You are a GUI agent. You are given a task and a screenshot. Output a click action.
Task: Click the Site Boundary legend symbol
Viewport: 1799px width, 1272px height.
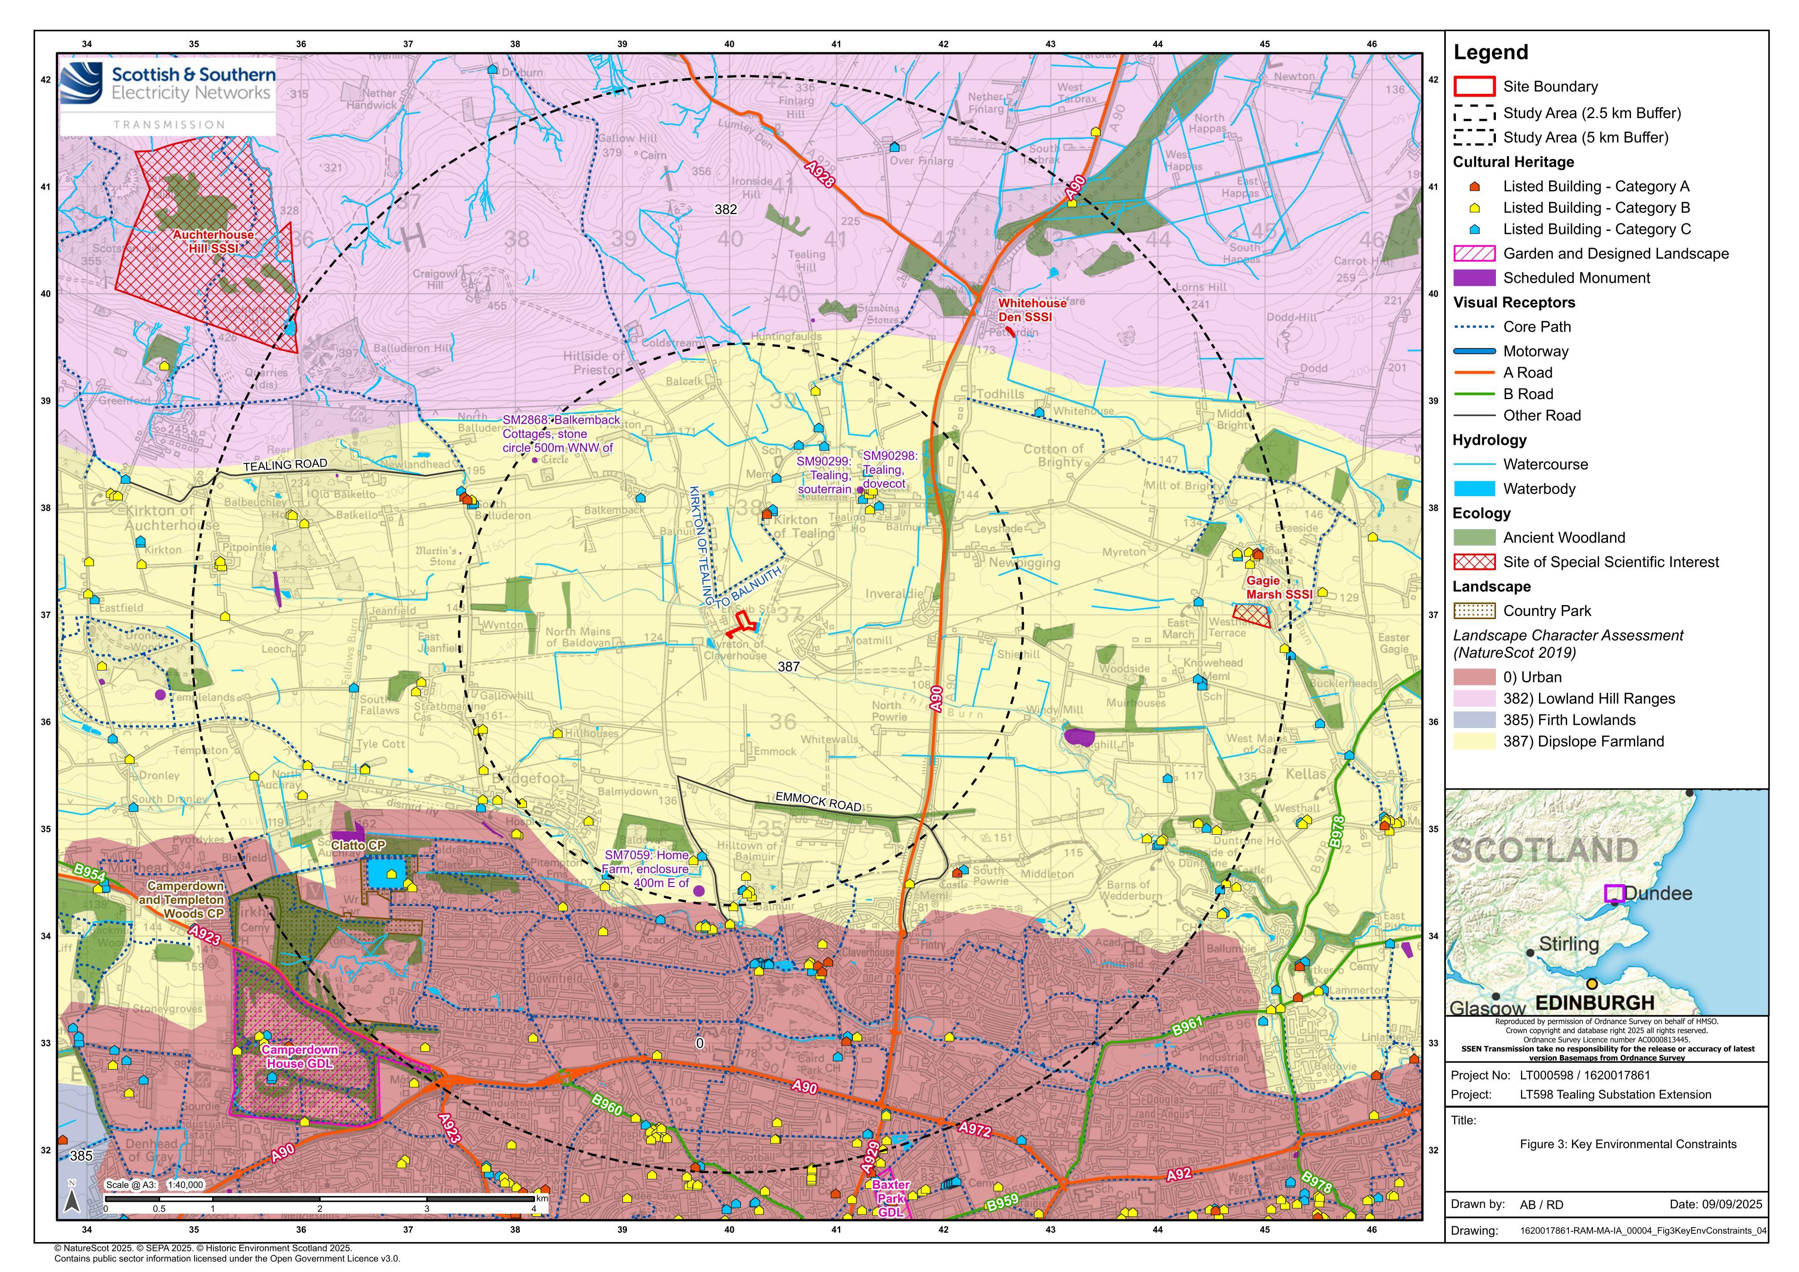(x=1474, y=86)
